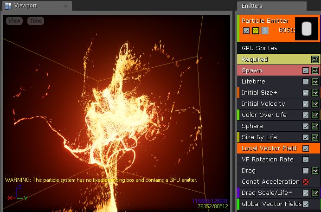Screen dimensions: 321x212
Task: Select the Particle Emitter header
Action: pyautogui.click(x=279, y=28)
